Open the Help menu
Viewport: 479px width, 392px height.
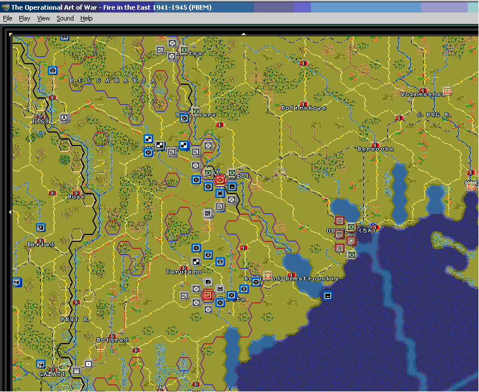pos(87,18)
